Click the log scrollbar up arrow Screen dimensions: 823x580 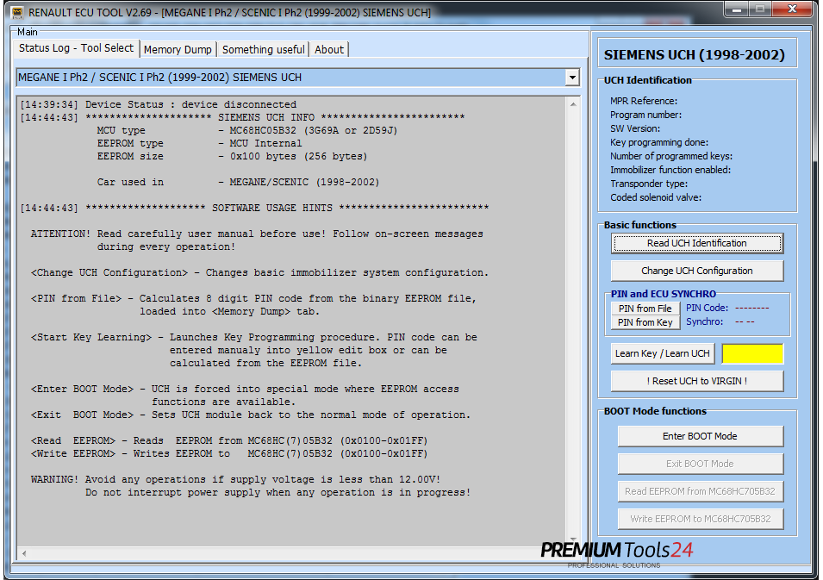click(573, 104)
